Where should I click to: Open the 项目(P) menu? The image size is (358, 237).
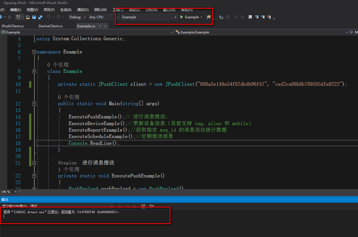(49, 10)
